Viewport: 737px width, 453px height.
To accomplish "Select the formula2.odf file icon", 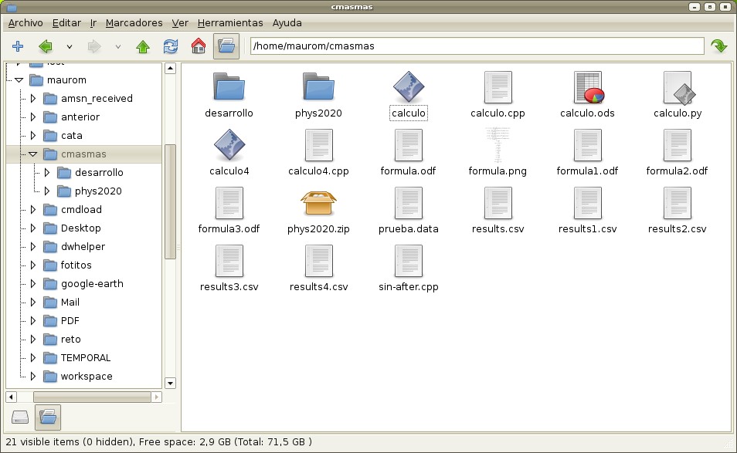I will 678,145.
